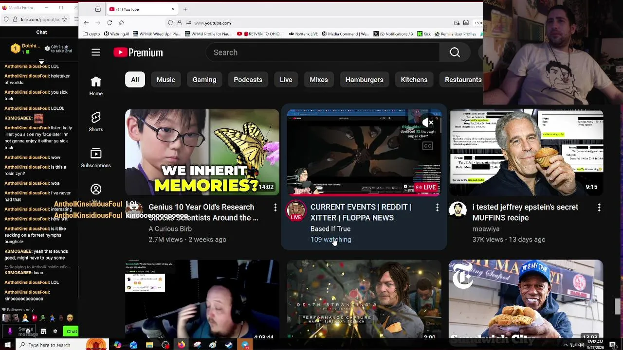This screenshot has height=350, width=623.
Task: Go to A Curious Birb channel
Action: pyautogui.click(x=170, y=229)
